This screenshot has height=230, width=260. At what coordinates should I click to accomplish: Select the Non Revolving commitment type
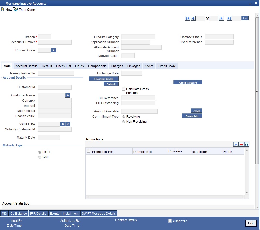tap(123, 122)
